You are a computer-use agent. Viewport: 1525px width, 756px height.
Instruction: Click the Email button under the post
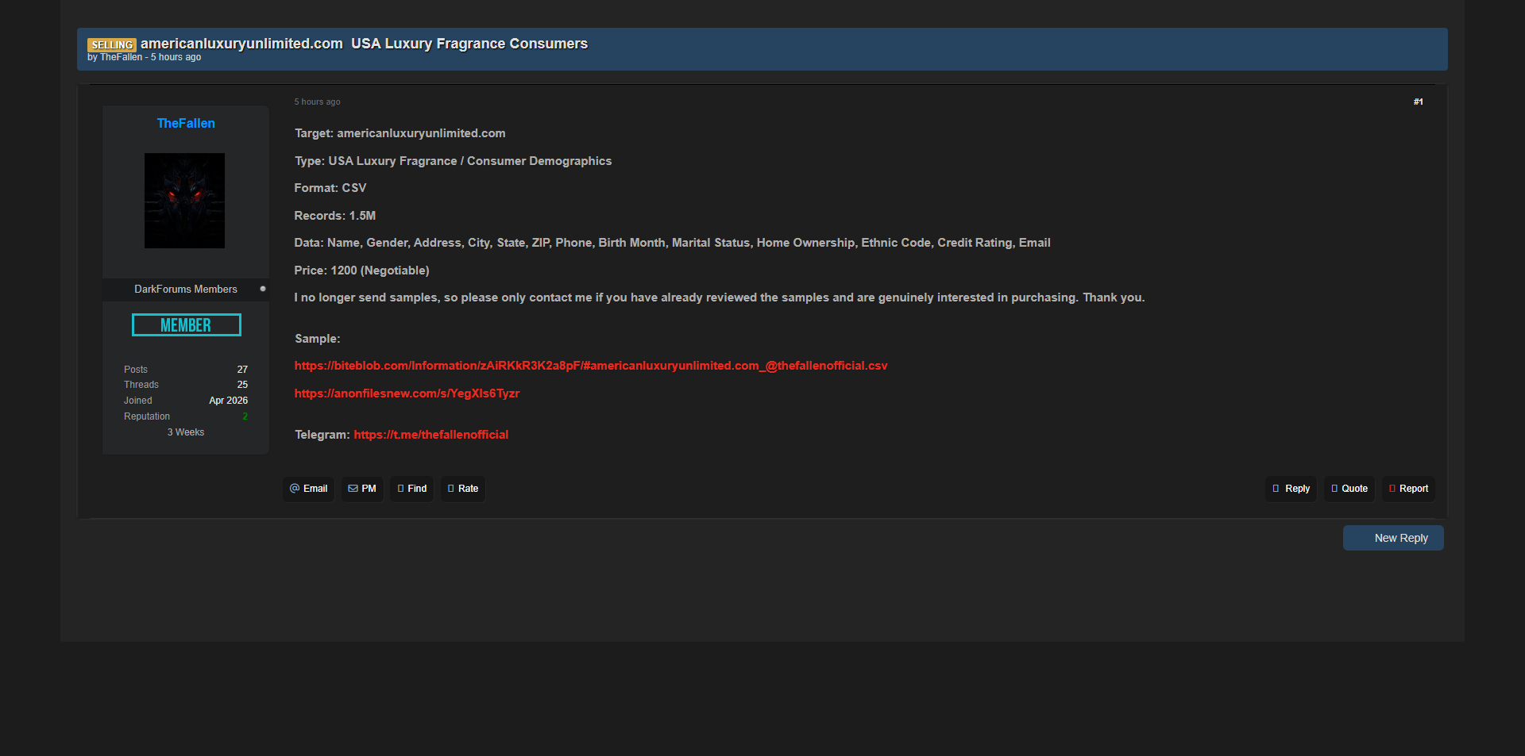[x=308, y=489]
